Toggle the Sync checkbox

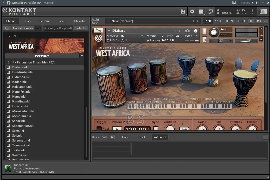click(156, 128)
